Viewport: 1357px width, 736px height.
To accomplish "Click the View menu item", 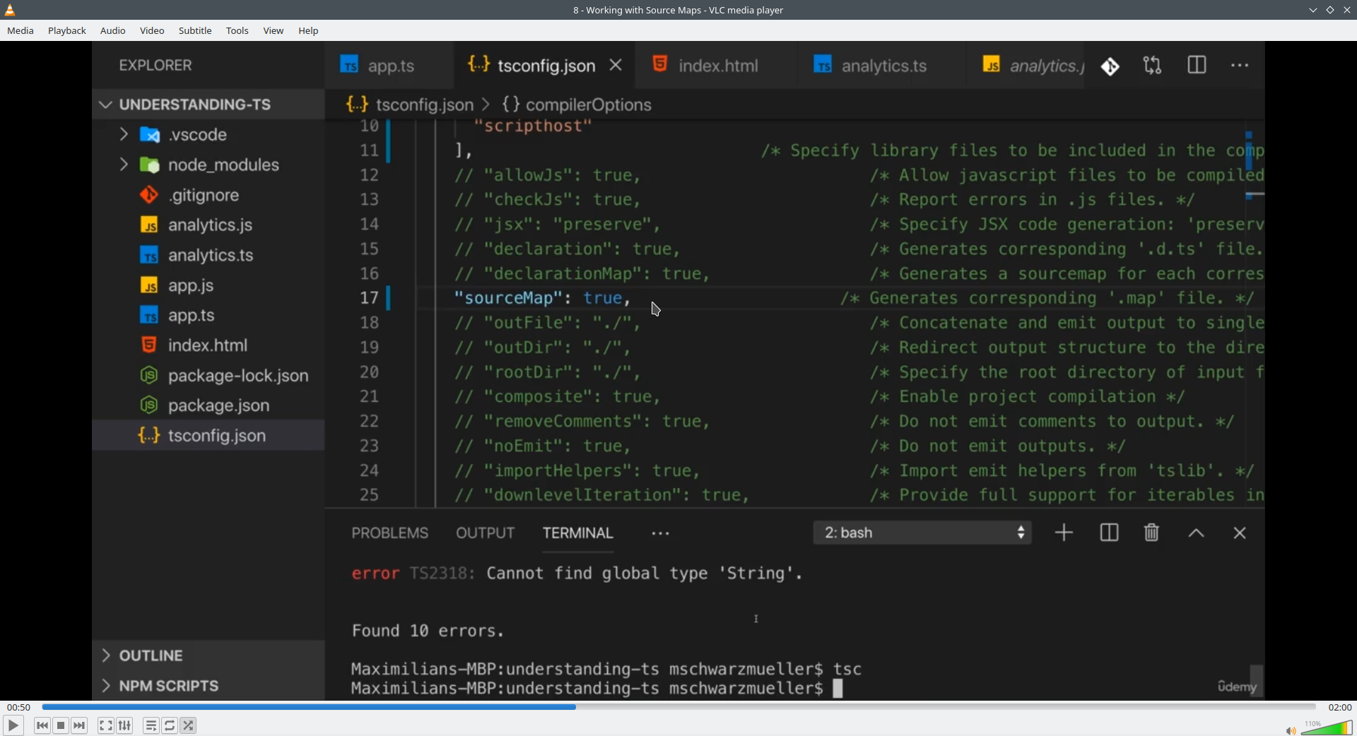I will (274, 31).
